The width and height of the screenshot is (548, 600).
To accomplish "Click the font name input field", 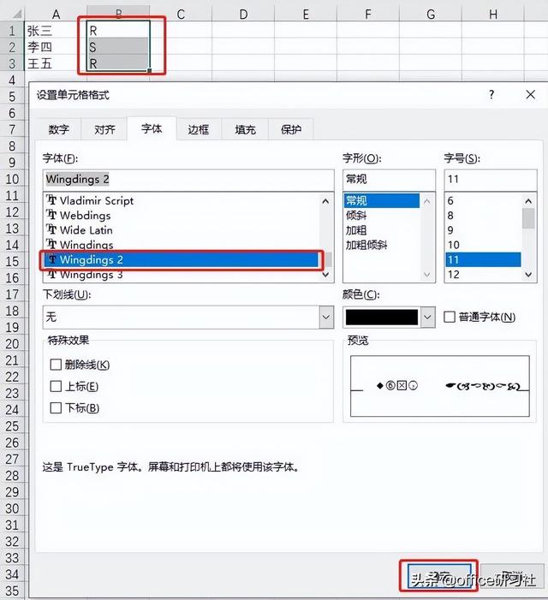I will 188,179.
